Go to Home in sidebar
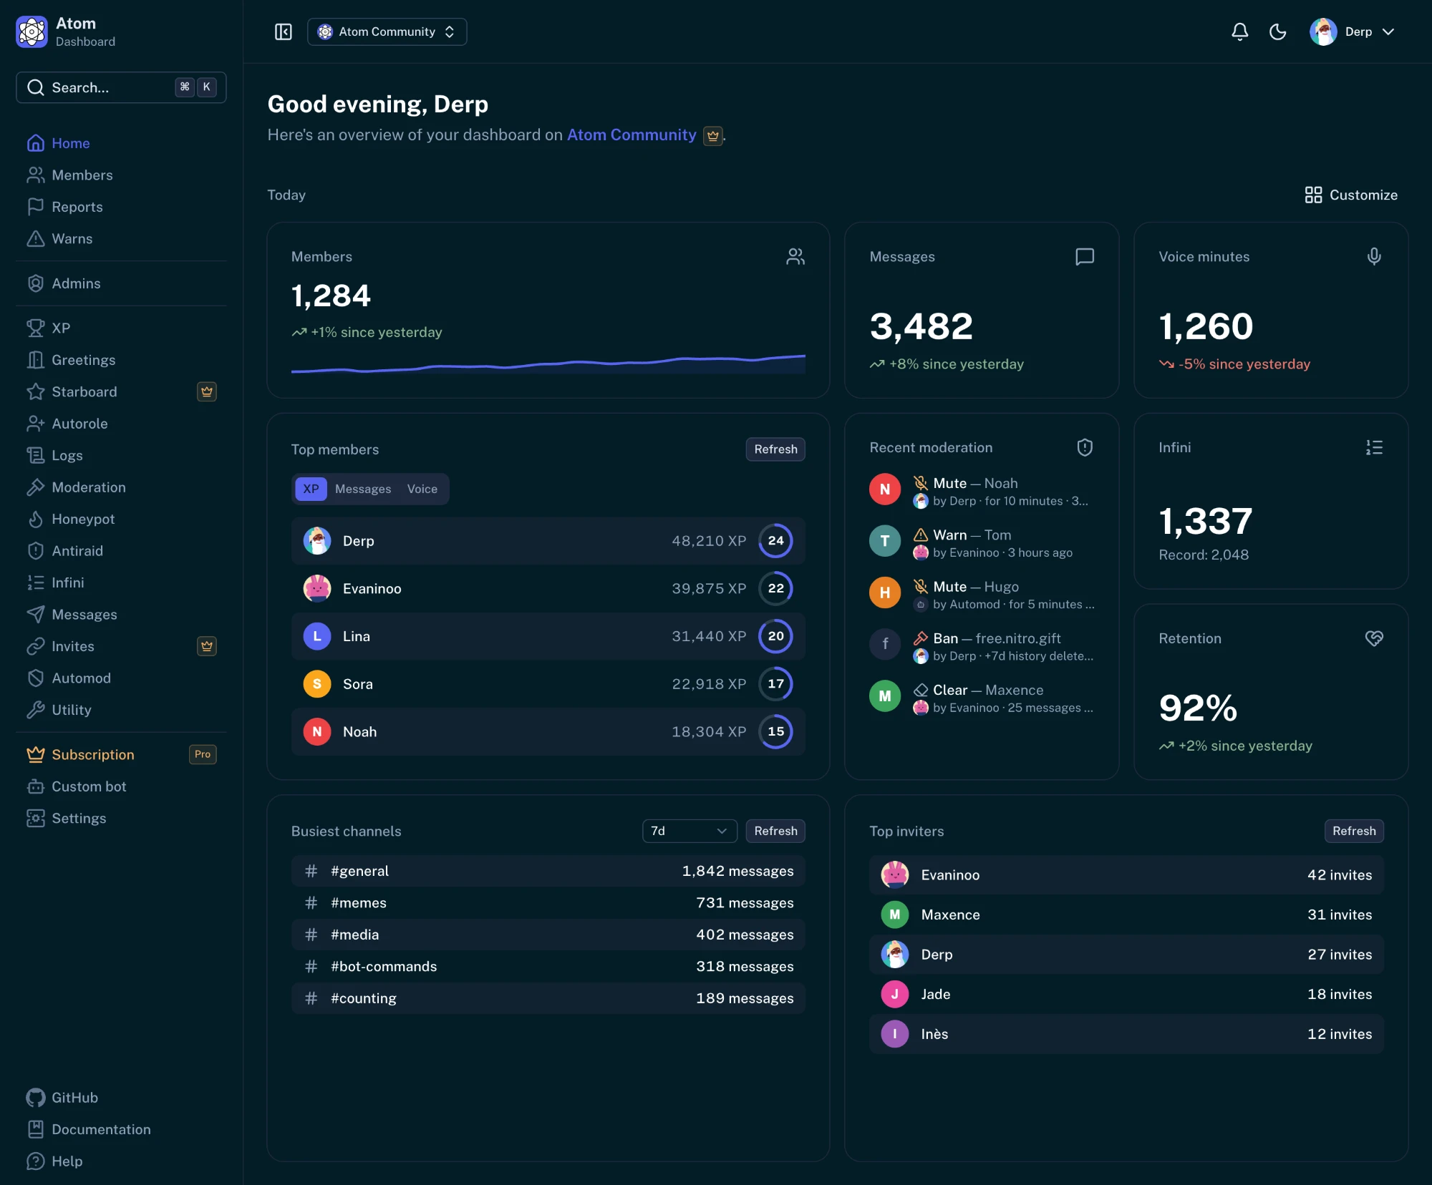Image resolution: width=1432 pixels, height=1185 pixels. [121, 143]
